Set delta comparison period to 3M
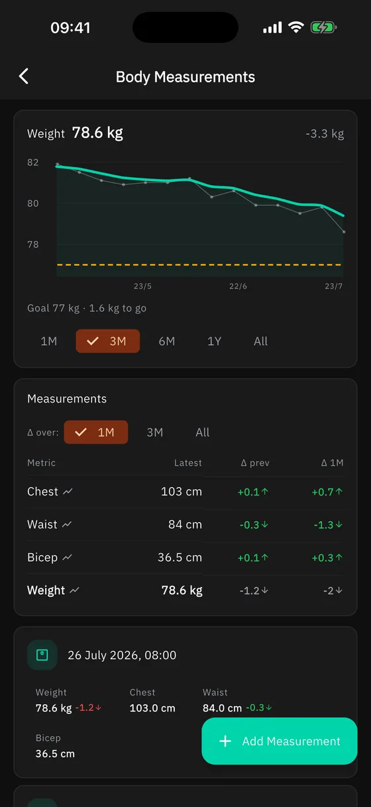The height and width of the screenshot is (807, 371). point(155,432)
